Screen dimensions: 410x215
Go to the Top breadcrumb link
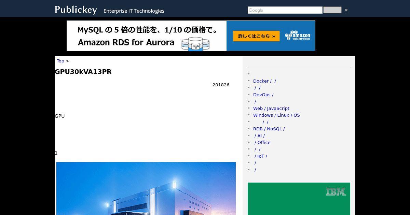[60, 61]
